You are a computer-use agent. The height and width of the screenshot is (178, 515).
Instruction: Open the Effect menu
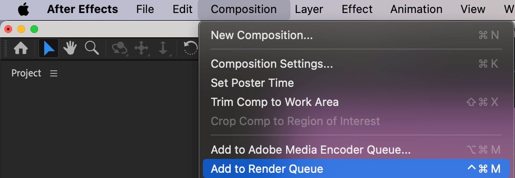click(x=357, y=9)
